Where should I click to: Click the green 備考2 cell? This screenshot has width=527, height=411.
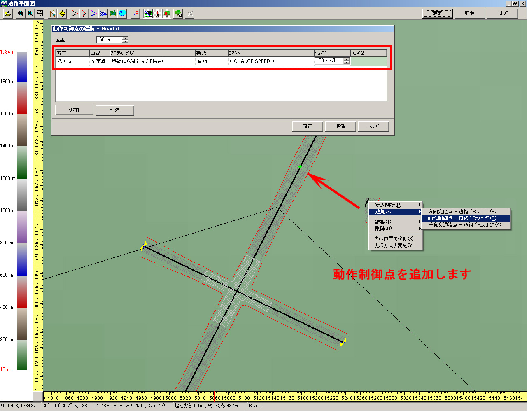click(368, 61)
